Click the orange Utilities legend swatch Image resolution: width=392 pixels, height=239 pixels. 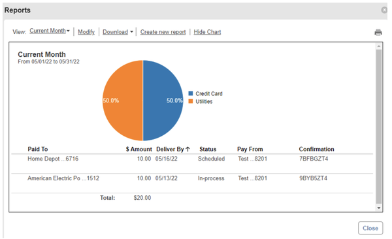[191, 101]
